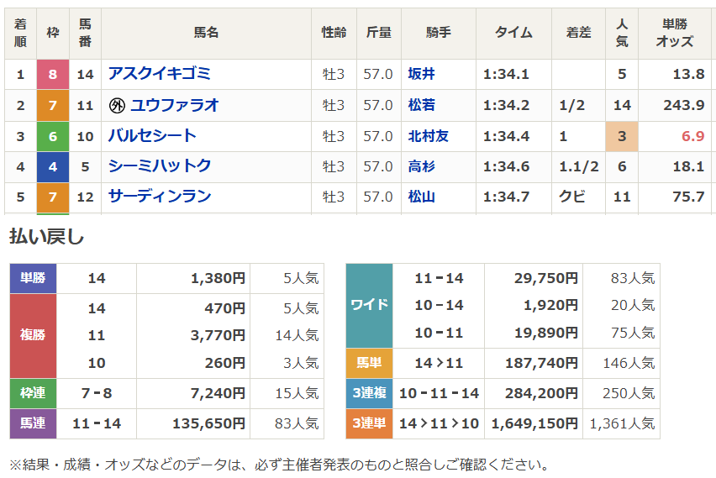Click the 着差 column header
Screen dimensions: 716x478
(x=578, y=33)
